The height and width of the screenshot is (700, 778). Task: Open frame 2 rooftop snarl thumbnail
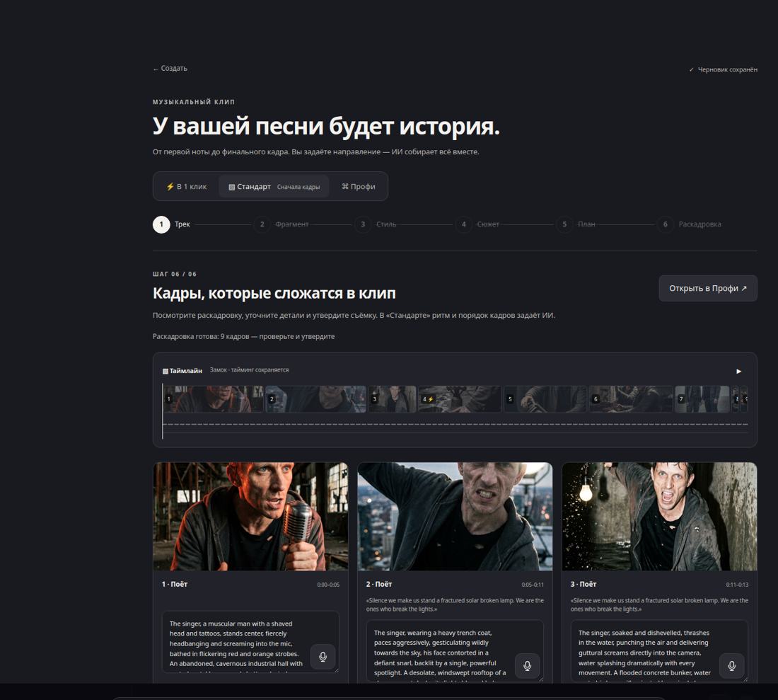pyautogui.click(x=455, y=516)
